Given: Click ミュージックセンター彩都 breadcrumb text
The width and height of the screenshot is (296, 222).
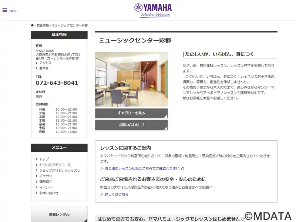Looking at the screenshot, I should click(x=70, y=25).
